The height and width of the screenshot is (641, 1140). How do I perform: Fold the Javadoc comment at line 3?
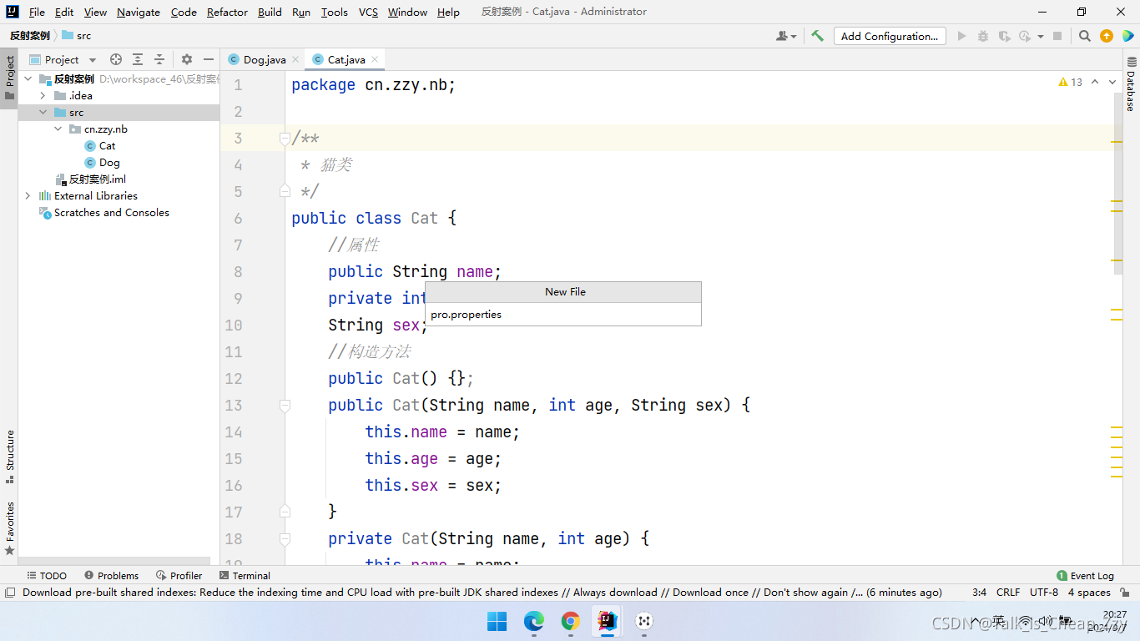[x=285, y=138]
